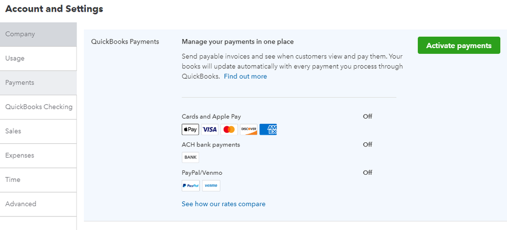Switch to the Usage tab
The height and width of the screenshot is (230, 507).
38,59
